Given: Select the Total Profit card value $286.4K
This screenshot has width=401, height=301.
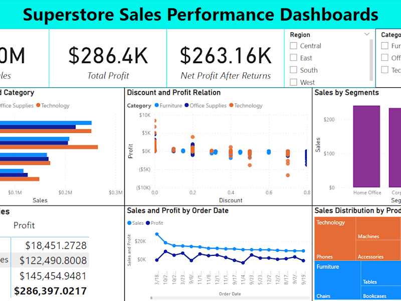Looking at the screenshot, I should coord(108,56).
